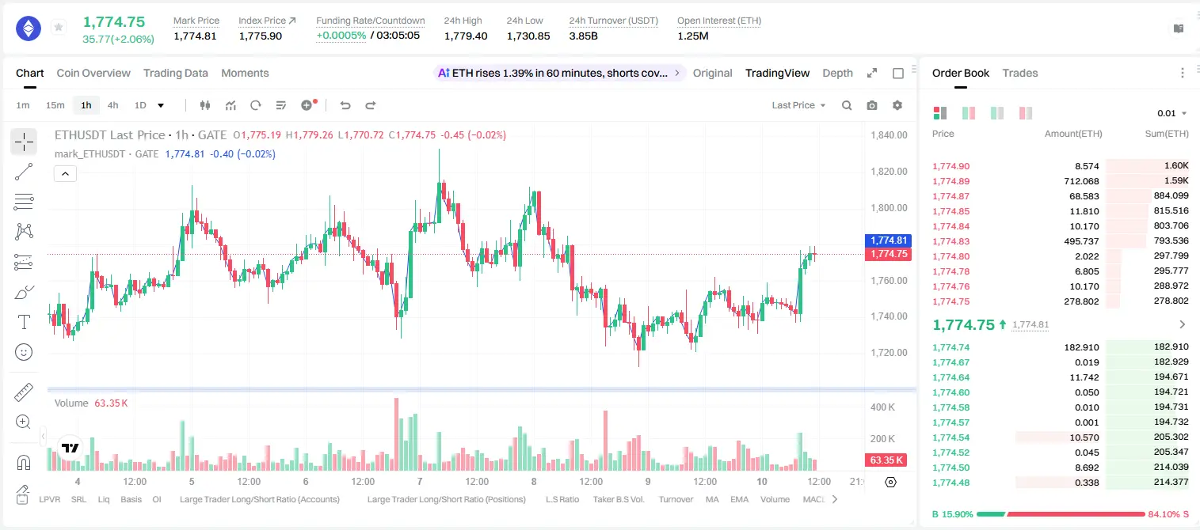Screen dimensions: 1200x530
Task: Open chart settings gear icon
Action: pos(897,105)
